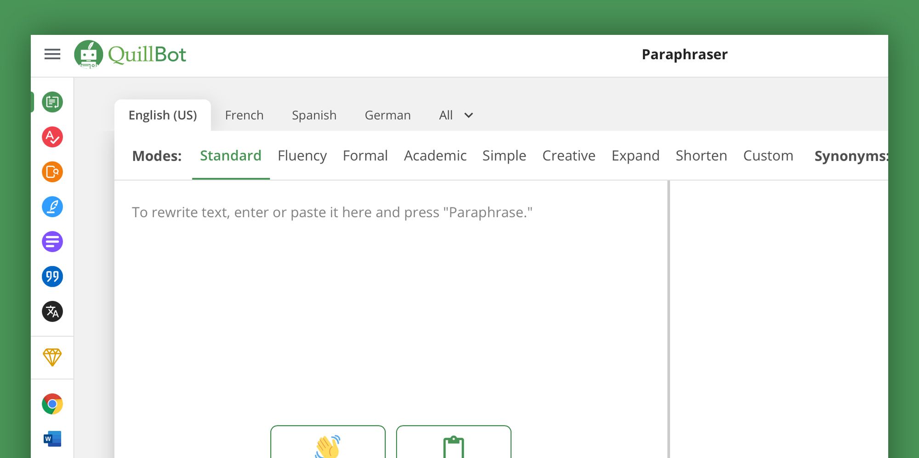This screenshot has height=458, width=919.
Task: Select the Simple mode
Action: pos(504,156)
